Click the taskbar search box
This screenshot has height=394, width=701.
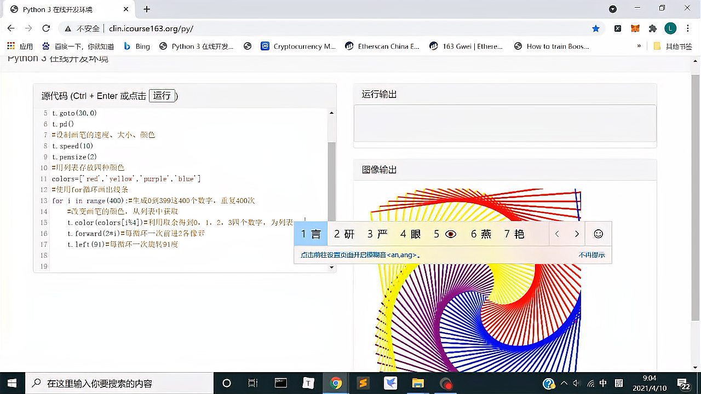[119, 383]
